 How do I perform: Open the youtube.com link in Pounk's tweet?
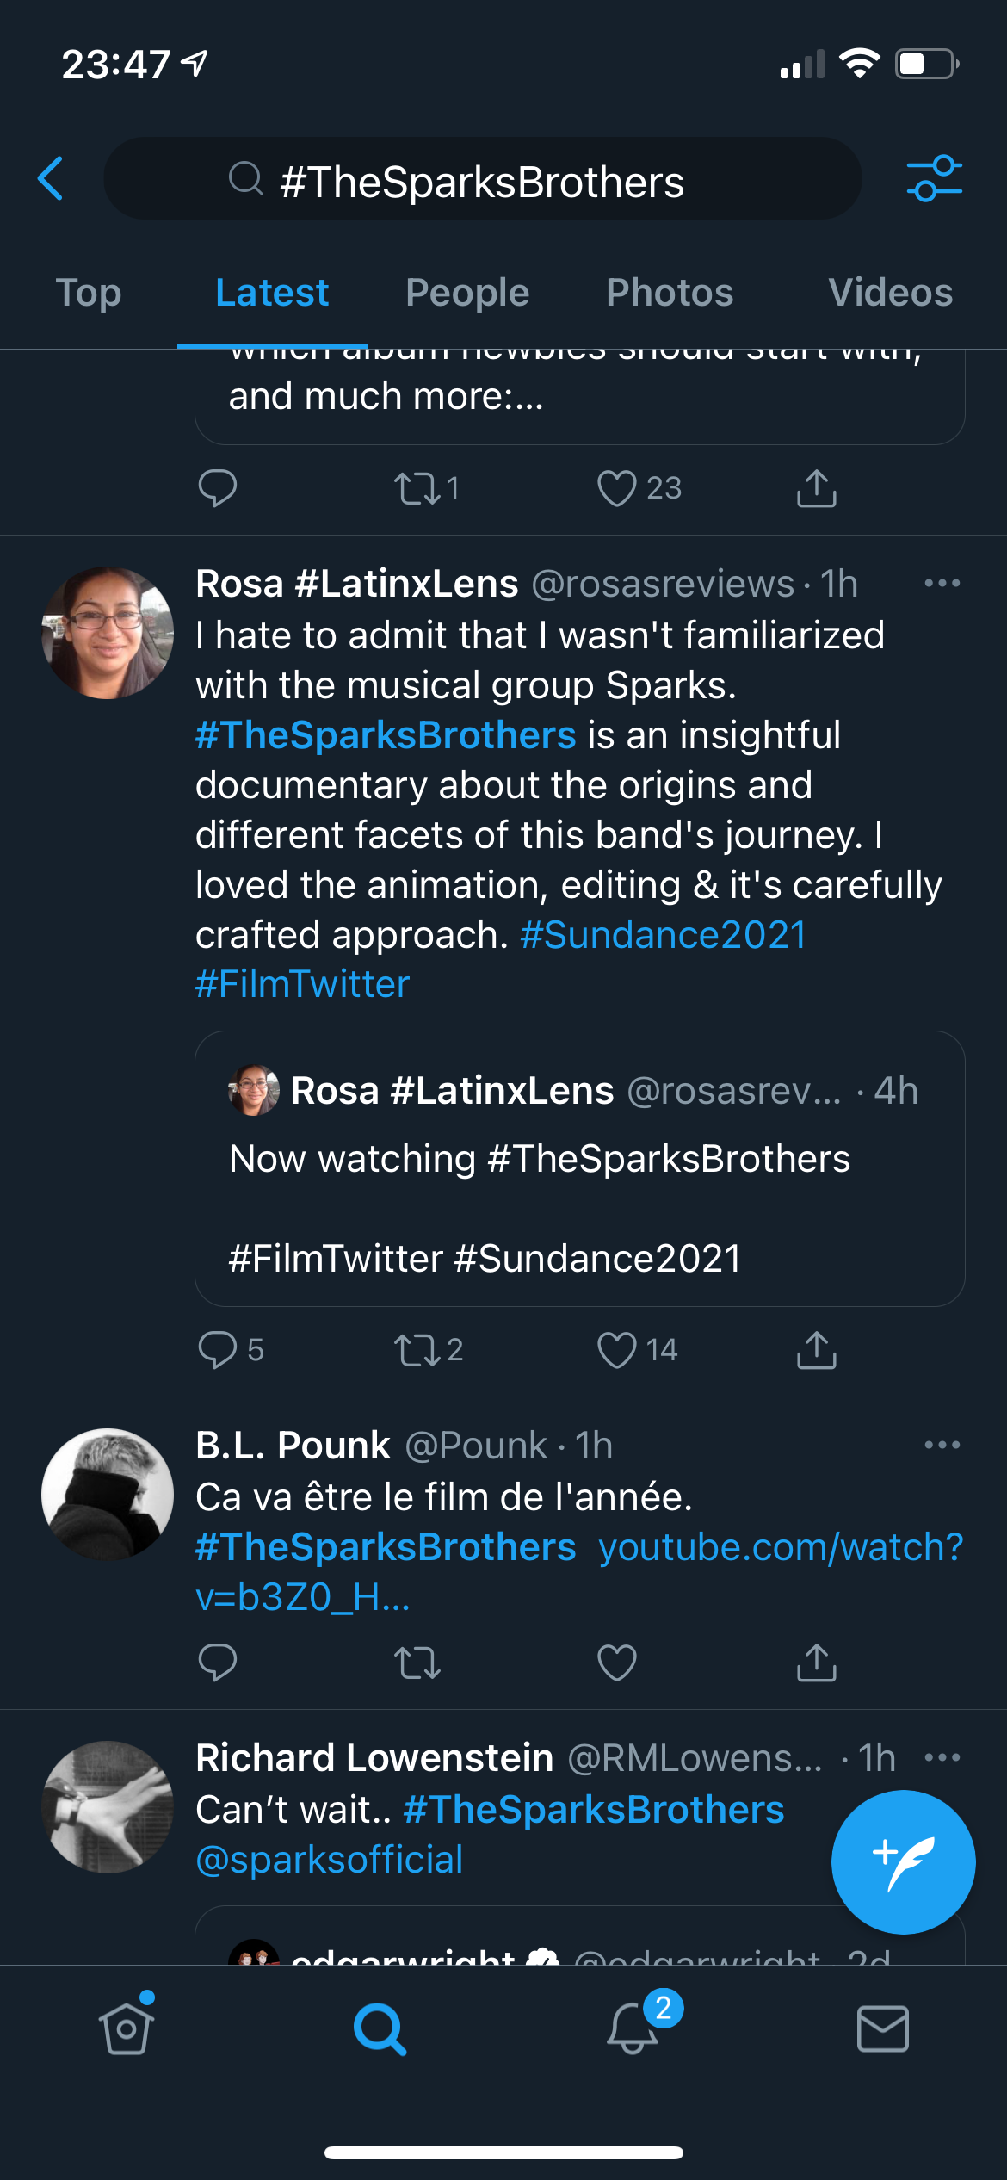tap(780, 1547)
